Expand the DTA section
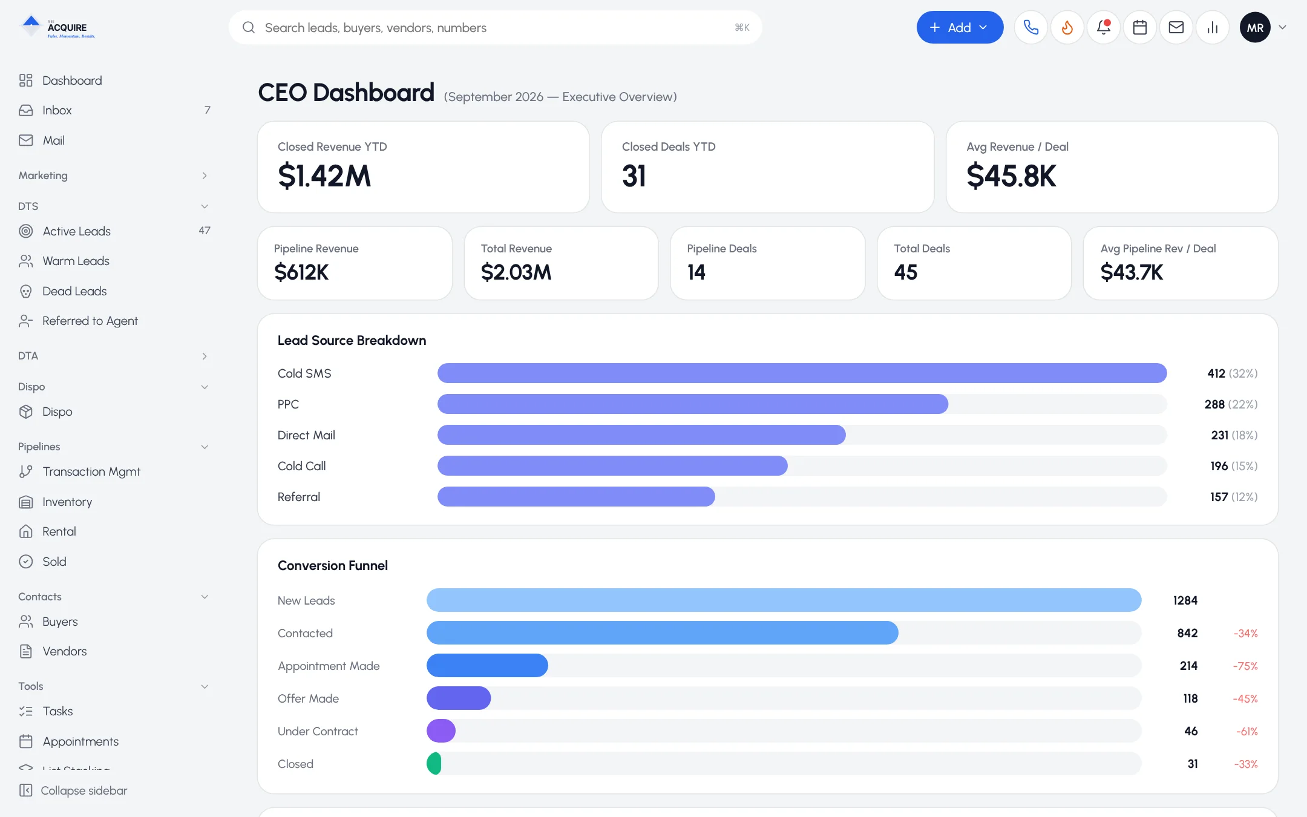 coord(115,356)
